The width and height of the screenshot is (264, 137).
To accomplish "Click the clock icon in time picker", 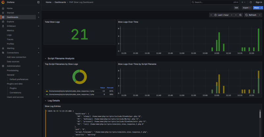I will (215, 15).
